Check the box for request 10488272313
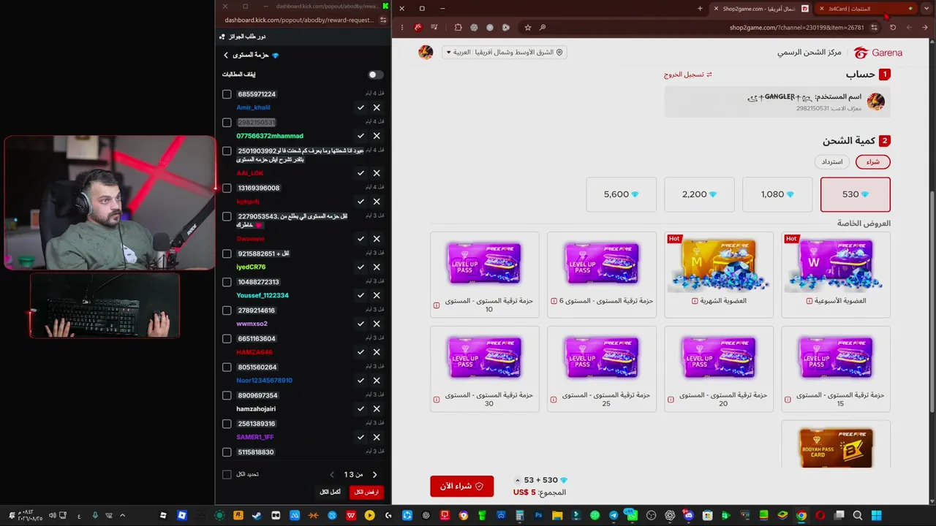Screen dimensions: 936x526 (x=227, y=282)
